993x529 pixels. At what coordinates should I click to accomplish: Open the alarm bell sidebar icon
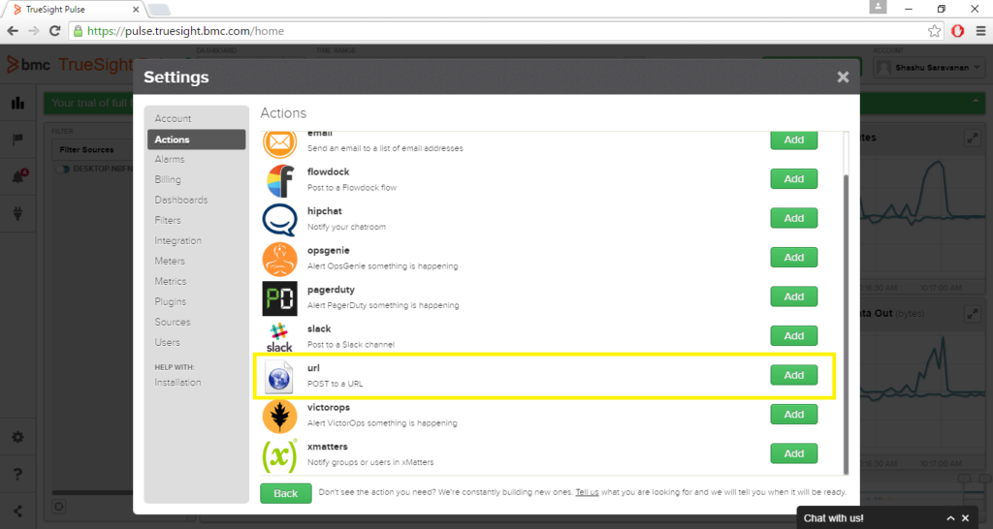tap(18, 176)
